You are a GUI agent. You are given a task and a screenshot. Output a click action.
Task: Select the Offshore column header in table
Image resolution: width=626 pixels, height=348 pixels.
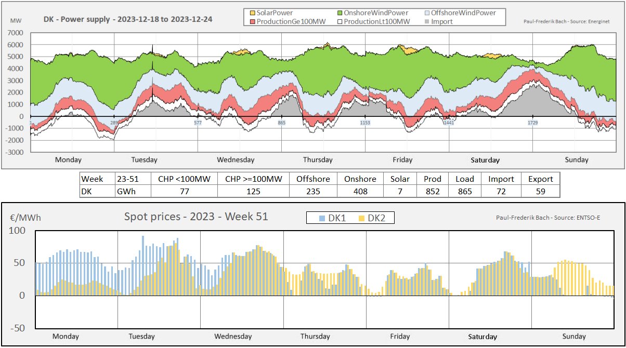(x=313, y=179)
